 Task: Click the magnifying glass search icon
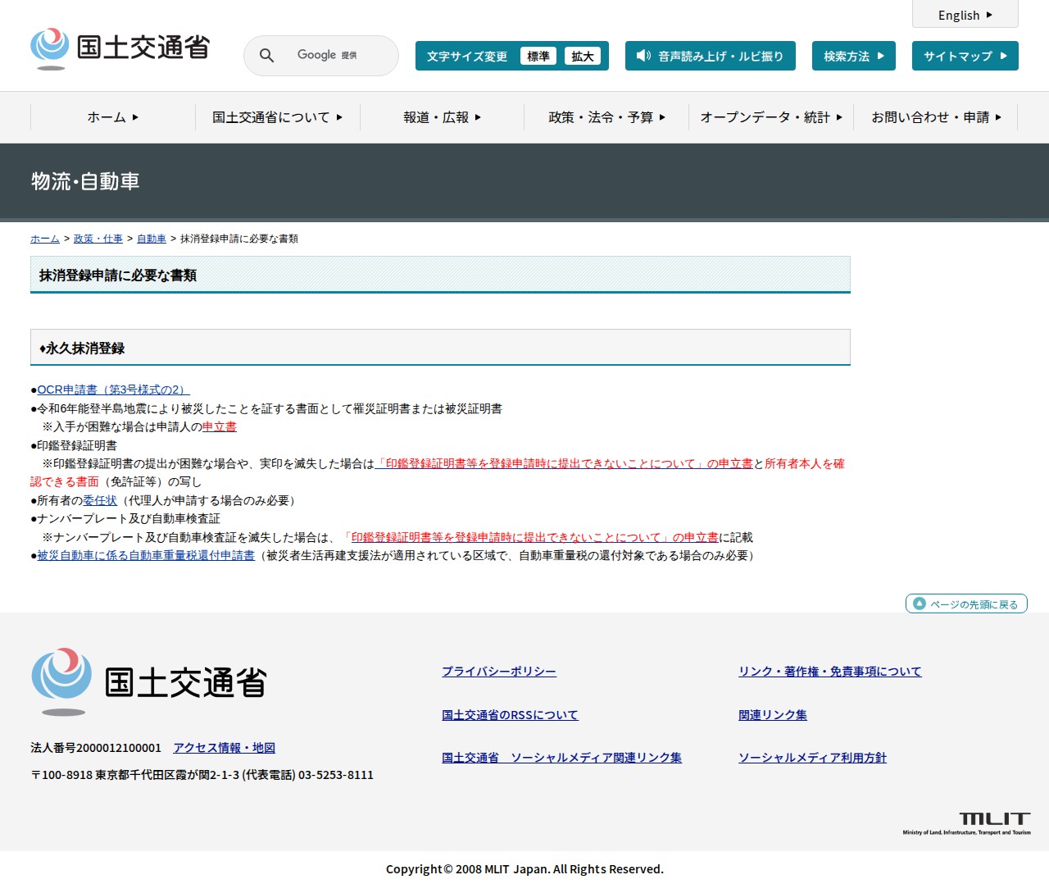[266, 56]
